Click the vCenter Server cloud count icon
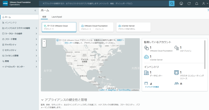Image resolution: width=209 pixels, height=110 pixels. click(x=146, y=57)
